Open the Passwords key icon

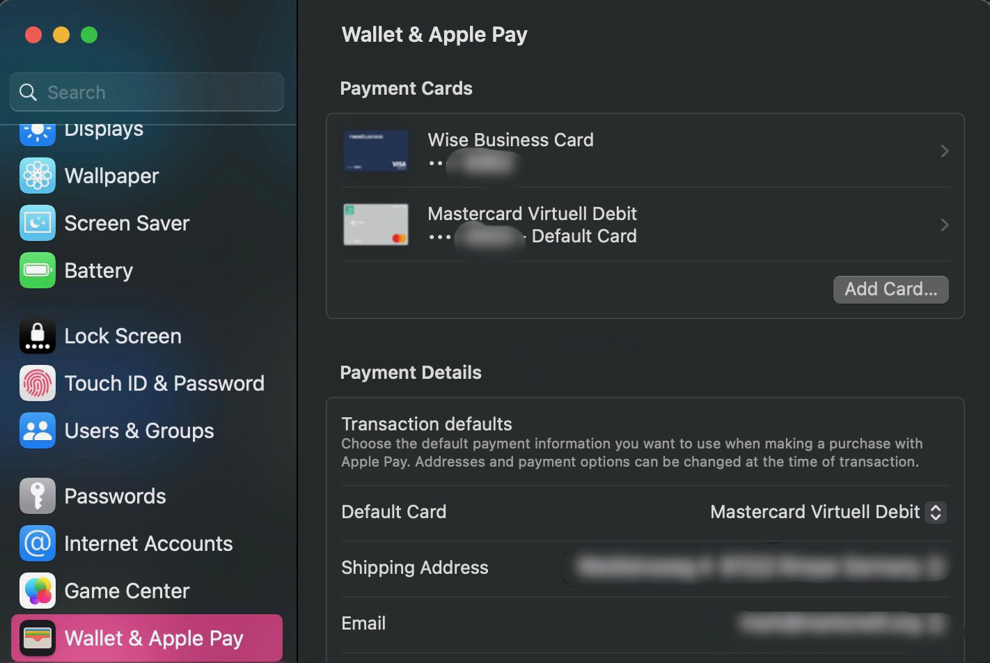[x=38, y=496]
